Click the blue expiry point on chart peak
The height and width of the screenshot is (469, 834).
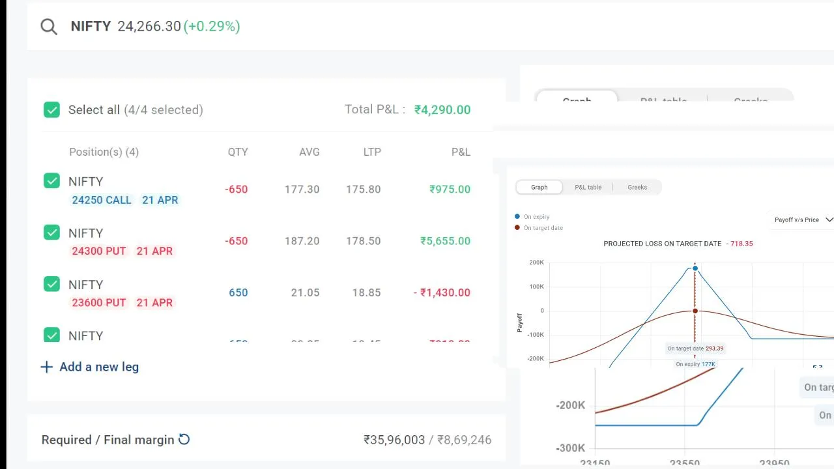(695, 268)
